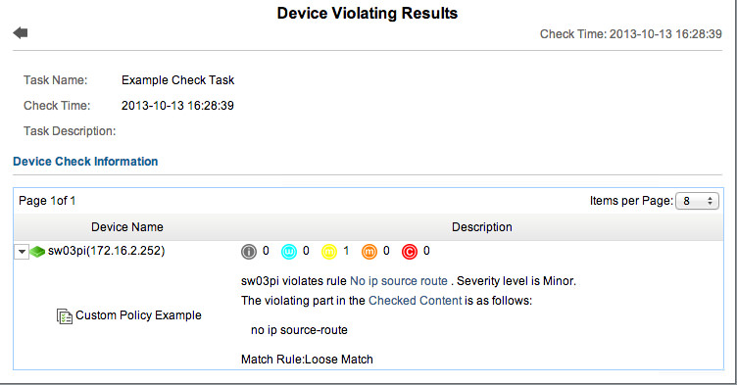The image size is (737, 385).
Task: Click the Minor violation count value 1
Action: (346, 251)
